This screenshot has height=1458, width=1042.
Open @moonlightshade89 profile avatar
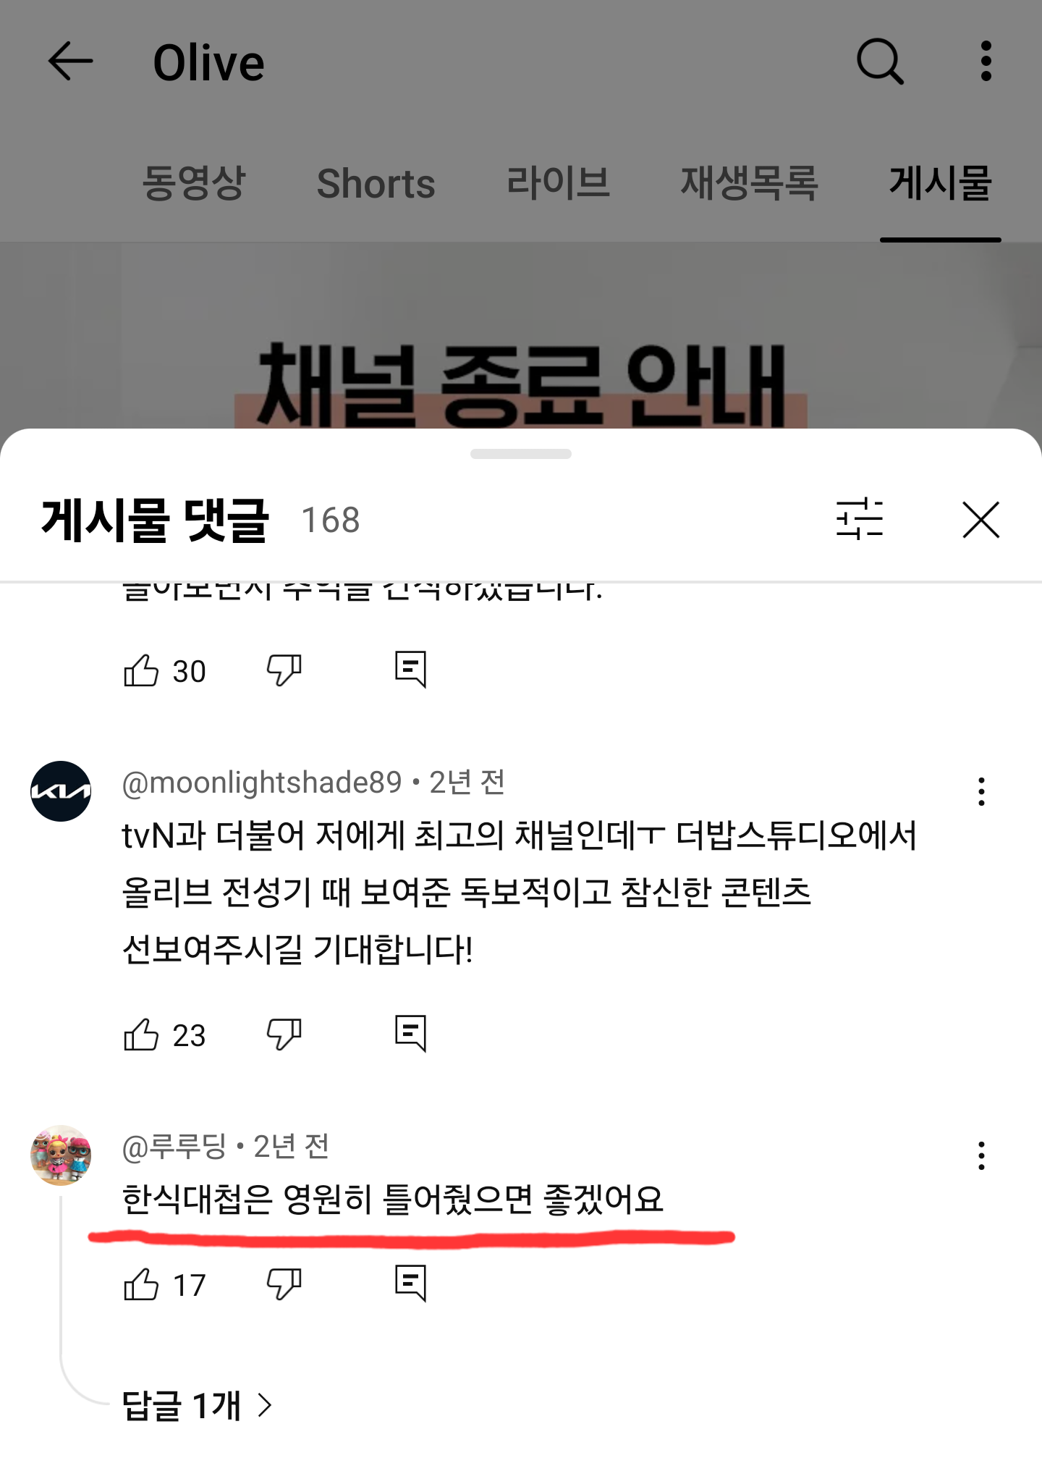(x=61, y=791)
